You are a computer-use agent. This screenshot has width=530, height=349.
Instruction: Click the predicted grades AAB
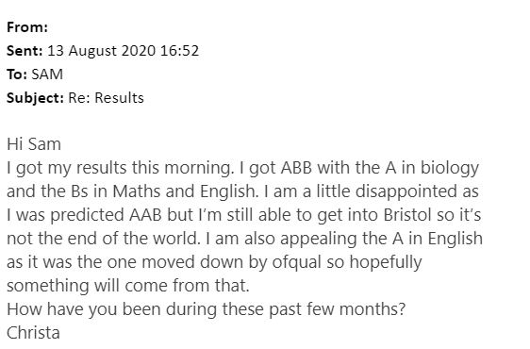click(x=145, y=215)
